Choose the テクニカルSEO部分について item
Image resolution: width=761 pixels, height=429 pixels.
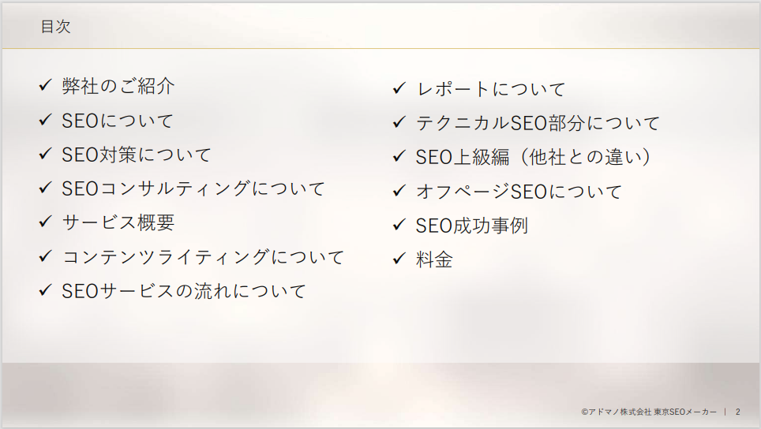click(538, 123)
